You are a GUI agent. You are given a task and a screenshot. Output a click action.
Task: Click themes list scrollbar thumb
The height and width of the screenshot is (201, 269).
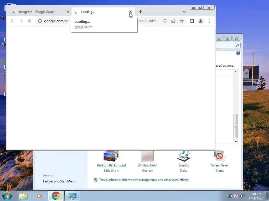tap(236, 126)
